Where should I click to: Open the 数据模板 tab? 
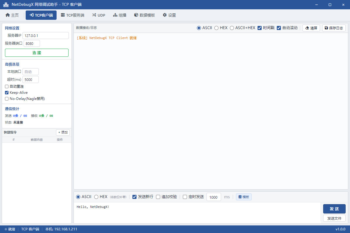pyautogui.click(x=144, y=15)
